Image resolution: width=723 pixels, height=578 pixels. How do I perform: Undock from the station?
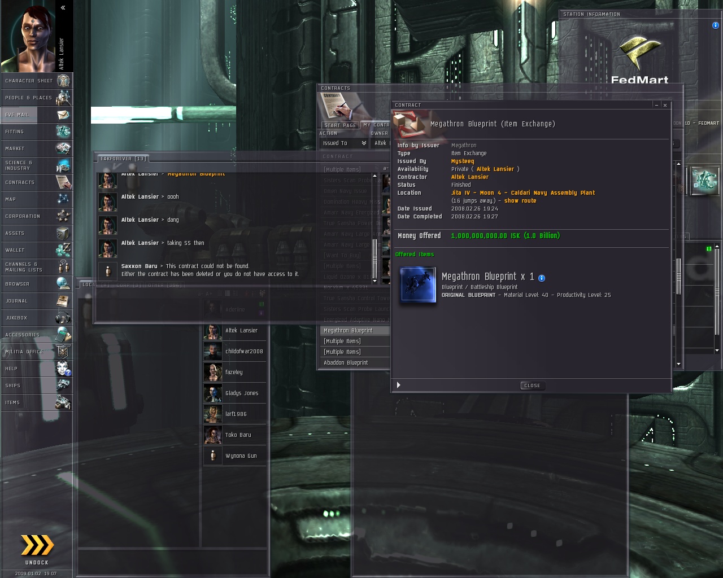pos(37,549)
